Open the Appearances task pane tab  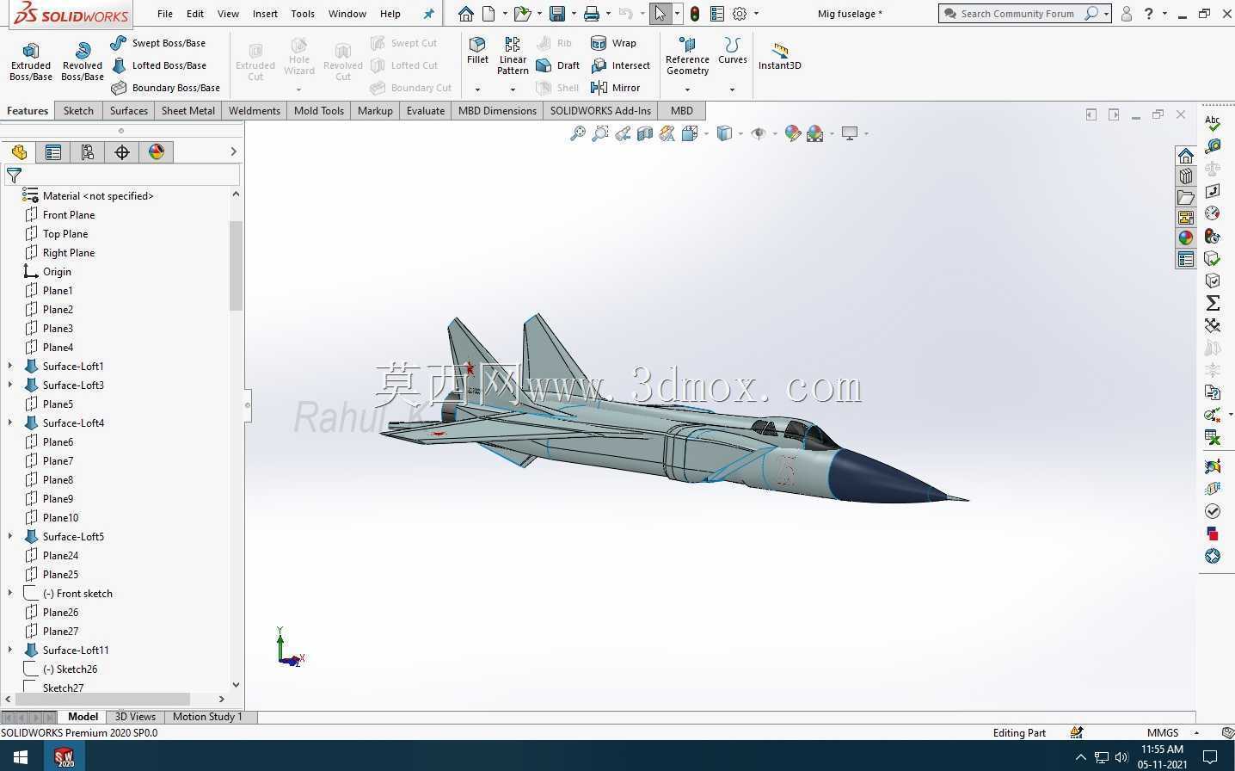tap(1186, 238)
